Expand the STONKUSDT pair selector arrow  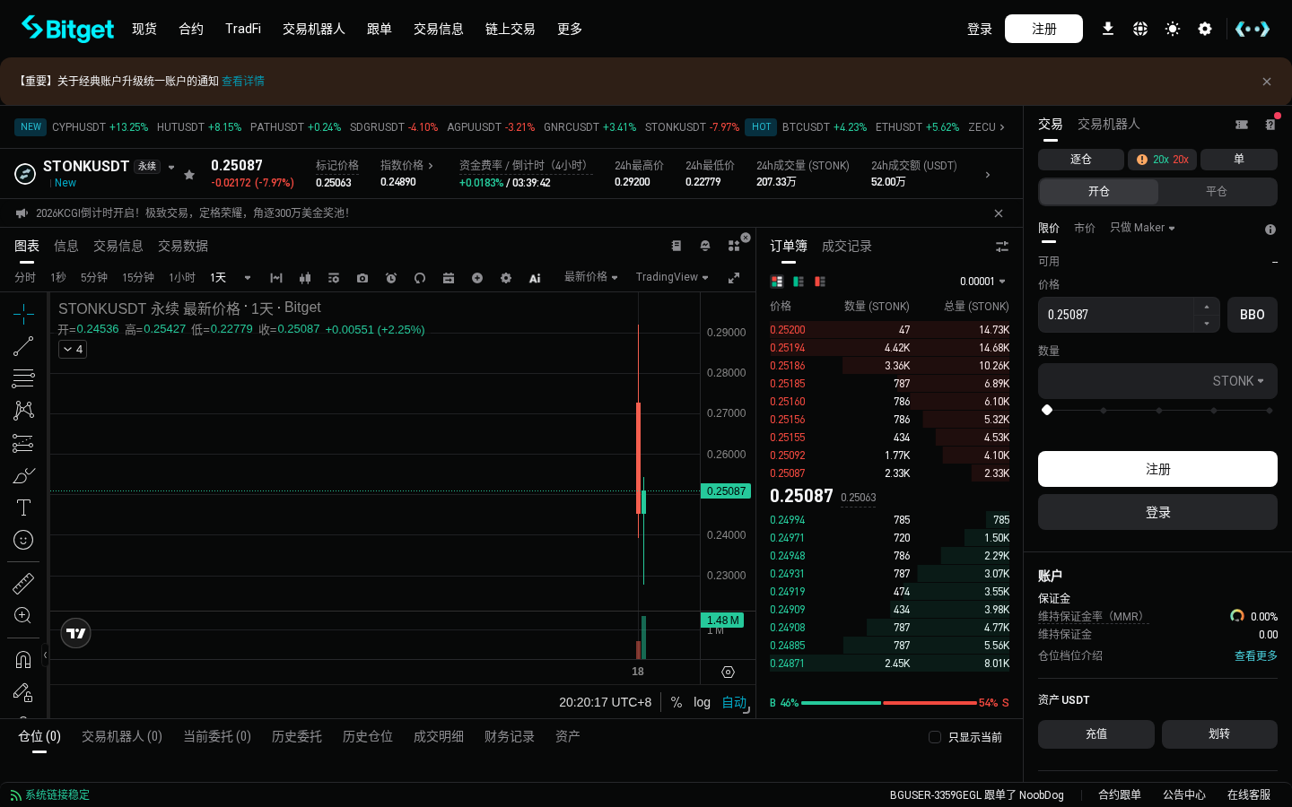tap(171, 167)
